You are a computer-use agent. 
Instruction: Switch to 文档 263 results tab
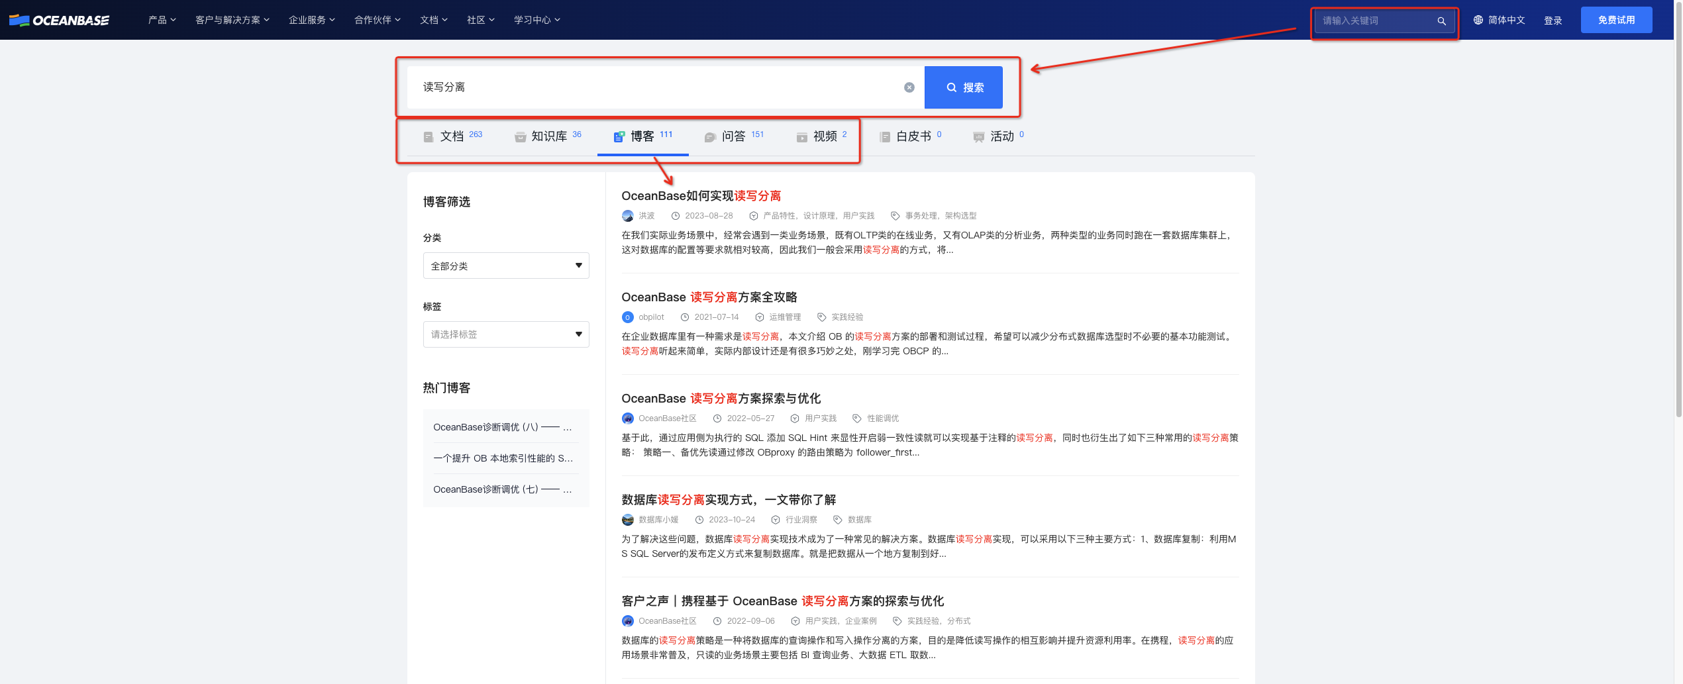point(453,136)
